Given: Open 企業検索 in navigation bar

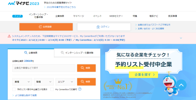Looking at the screenshot, I should (x=60, y=16).
